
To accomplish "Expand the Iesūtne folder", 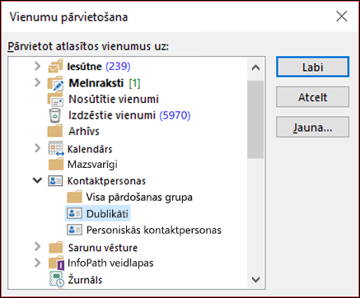I will coord(38,66).
